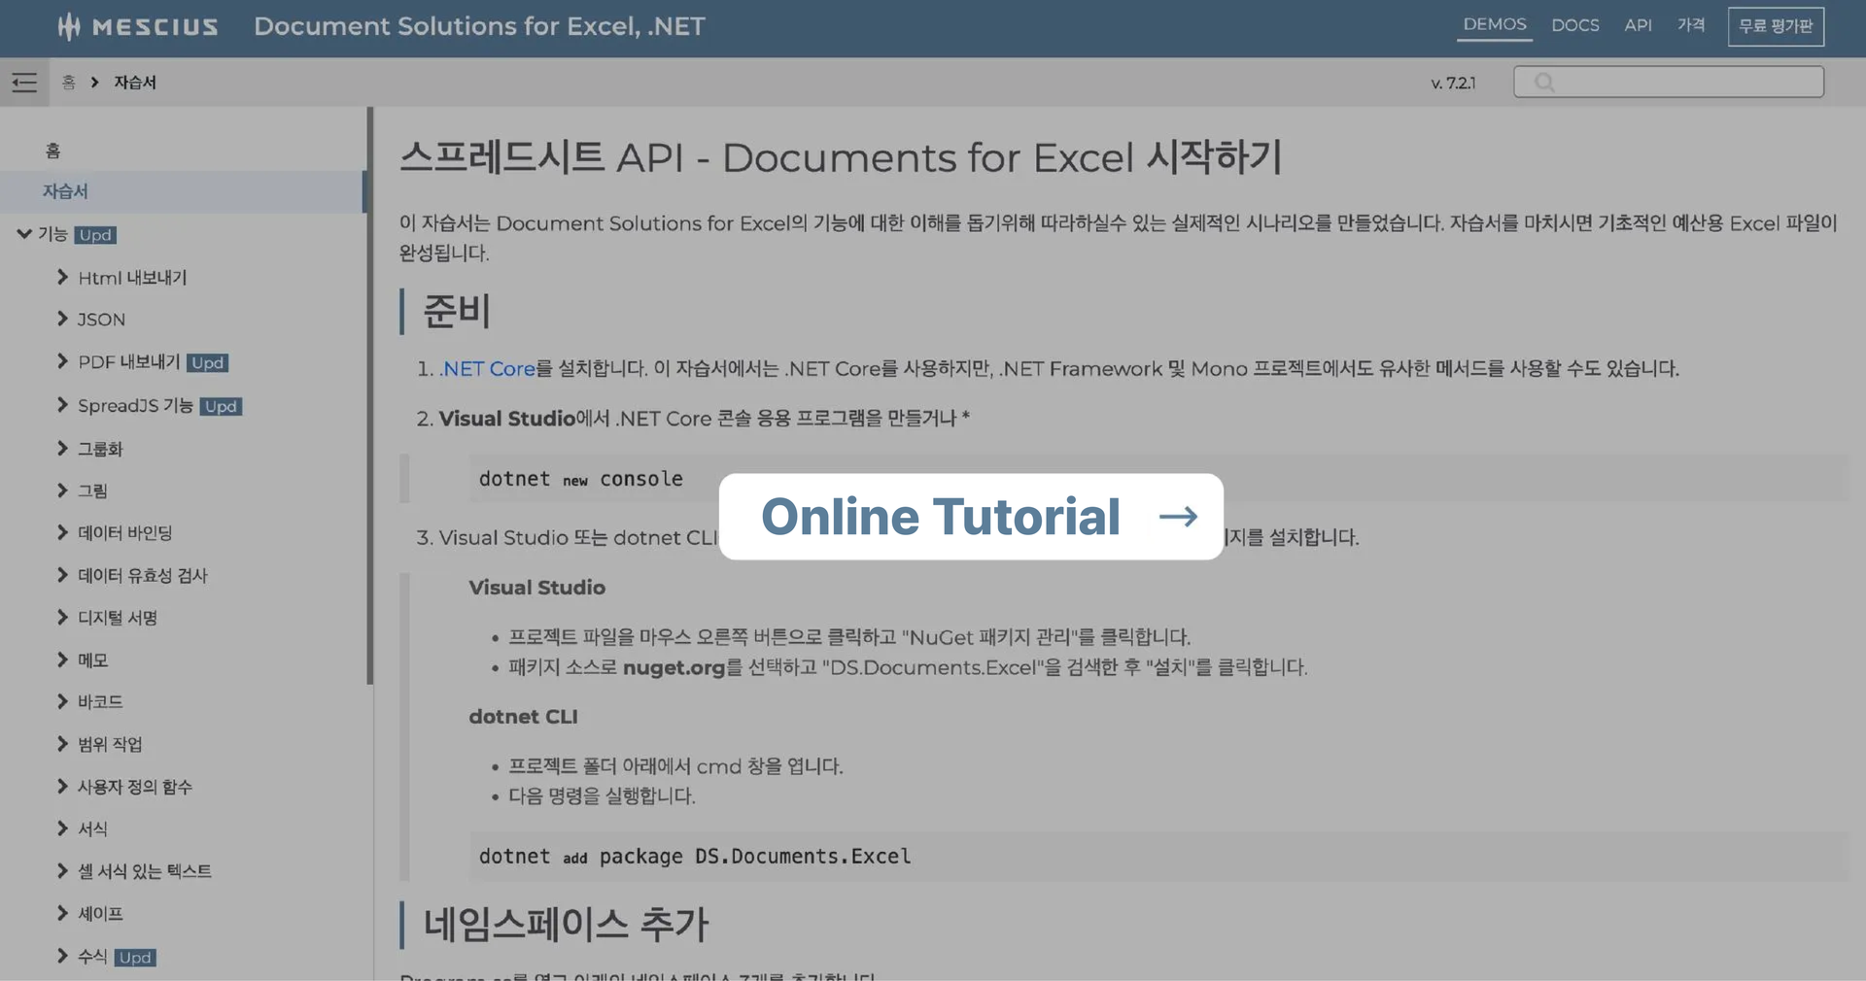Screen dimensions: 1866x981
Task: Open the DEMOS navigation tab
Action: [1495, 25]
